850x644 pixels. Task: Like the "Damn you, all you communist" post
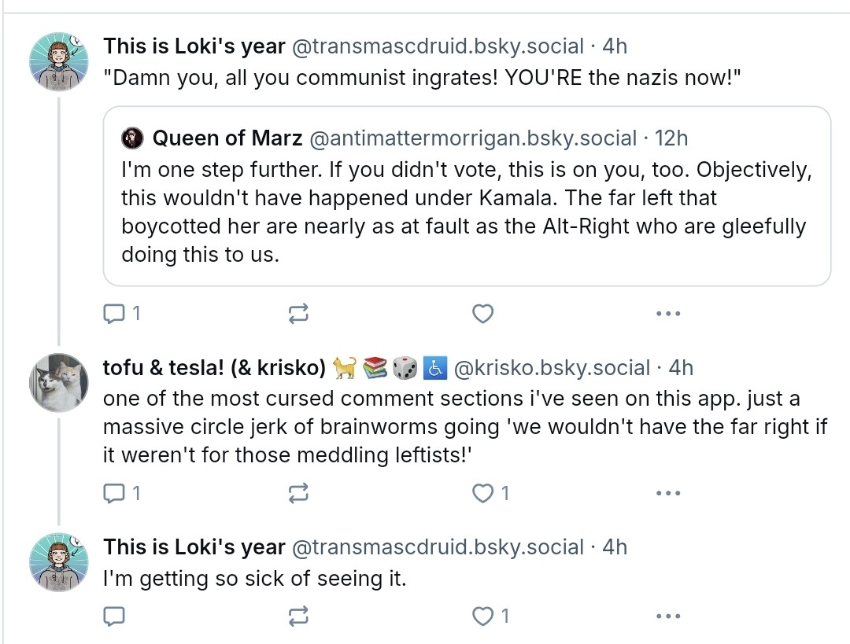tap(482, 314)
